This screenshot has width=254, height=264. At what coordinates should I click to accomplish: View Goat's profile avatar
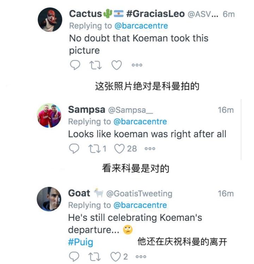[x=49, y=199]
